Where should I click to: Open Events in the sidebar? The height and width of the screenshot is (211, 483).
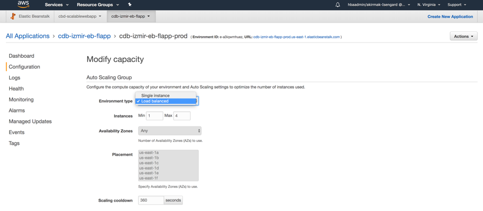(16, 133)
